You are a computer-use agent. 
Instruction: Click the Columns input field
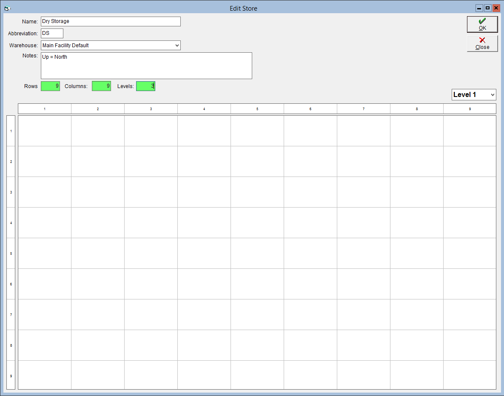pos(101,86)
